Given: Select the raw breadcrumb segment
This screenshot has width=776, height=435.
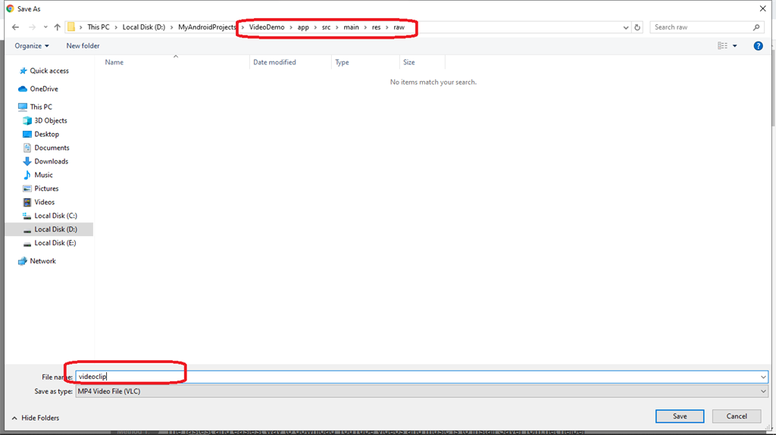Looking at the screenshot, I should click(399, 27).
